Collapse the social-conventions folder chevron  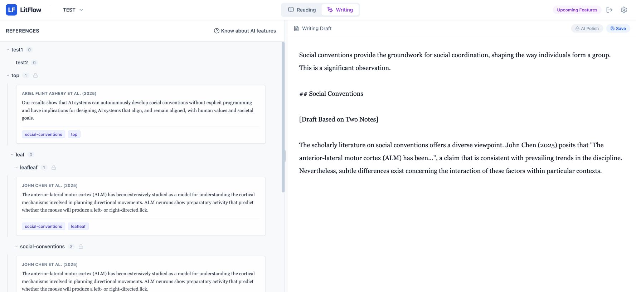coord(16,246)
